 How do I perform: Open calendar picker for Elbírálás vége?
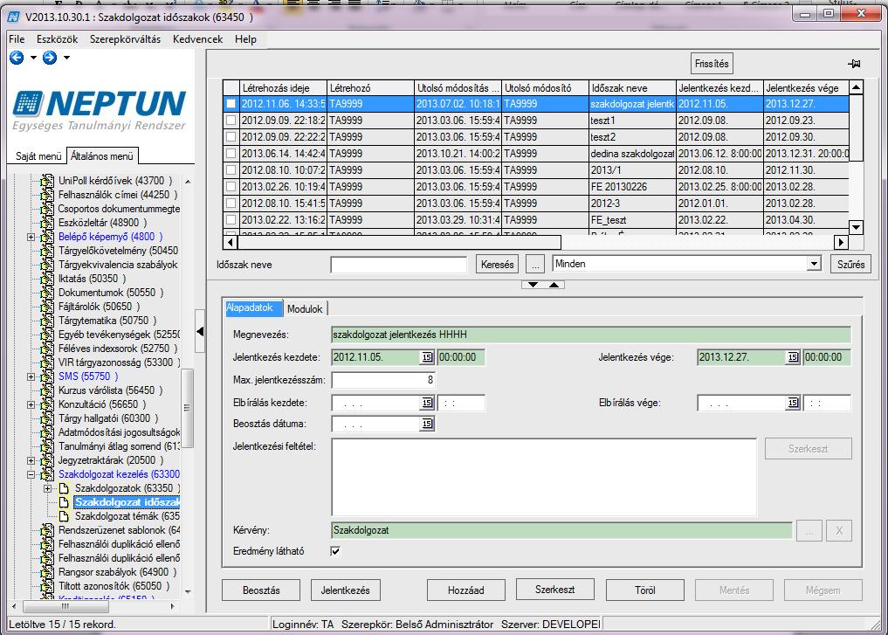coord(793,403)
